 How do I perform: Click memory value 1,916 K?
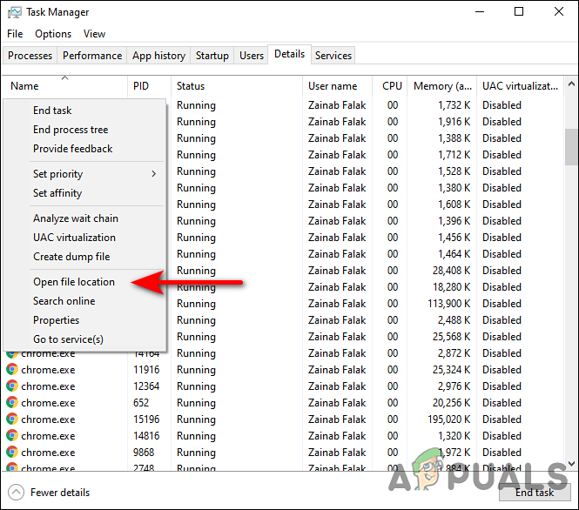pyautogui.click(x=454, y=122)
